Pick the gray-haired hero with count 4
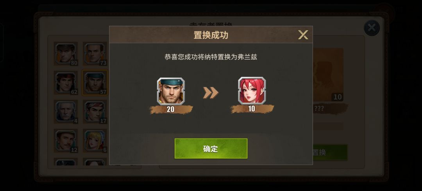This screenshot has width=422, height=191. (x=66, y=111)
